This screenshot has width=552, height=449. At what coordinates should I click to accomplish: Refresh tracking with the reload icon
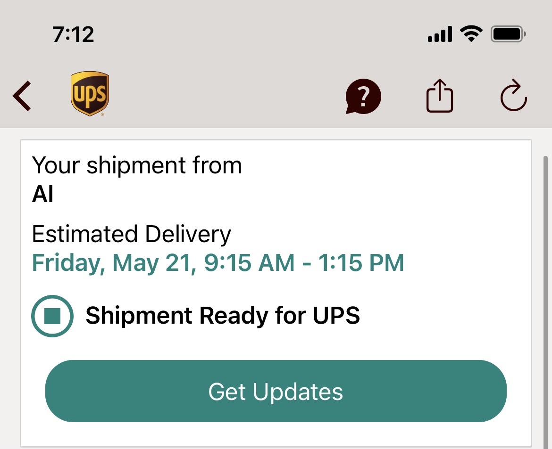(514, 95)
